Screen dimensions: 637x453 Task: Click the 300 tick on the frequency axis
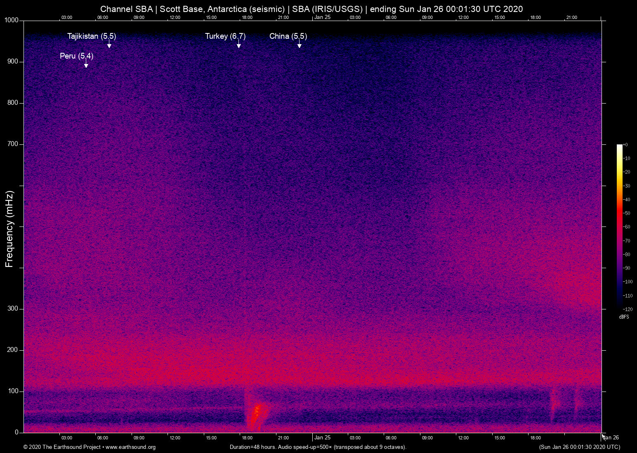coord(13,309)
